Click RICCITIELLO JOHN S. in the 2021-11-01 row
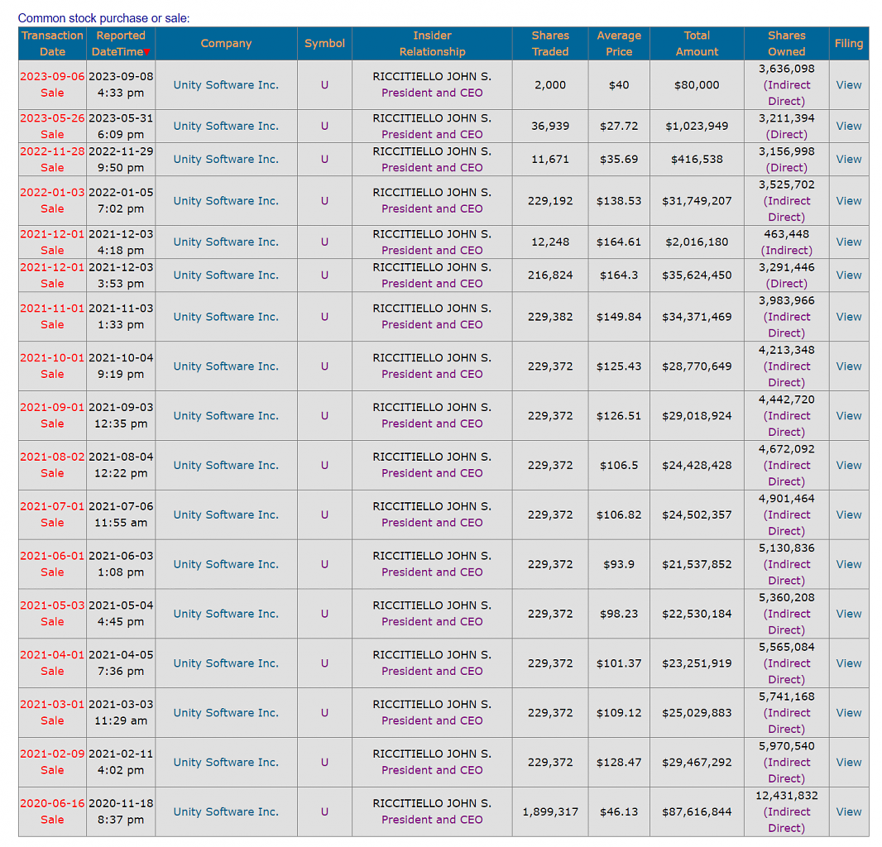This screenshot has height=847, width=882. pyautogui.click(x=432, y=309)
